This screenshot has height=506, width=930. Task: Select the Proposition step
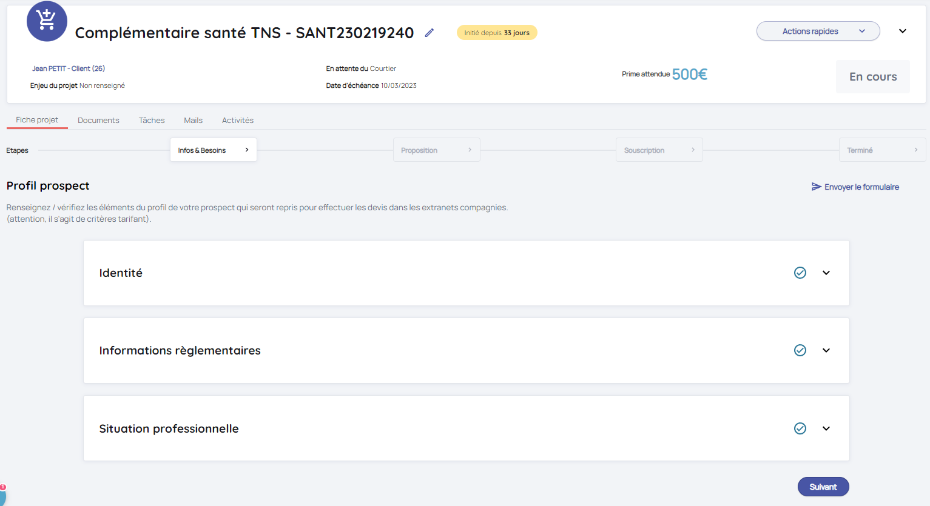point(436,150)
